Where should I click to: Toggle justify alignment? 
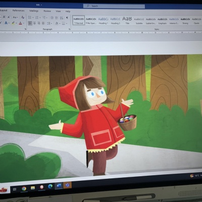pyautogui.click(x=43, y=23)
